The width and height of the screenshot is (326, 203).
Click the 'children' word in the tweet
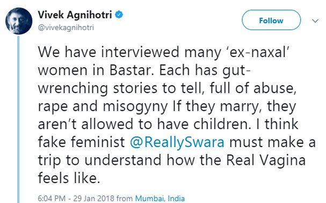click(221, 124)
